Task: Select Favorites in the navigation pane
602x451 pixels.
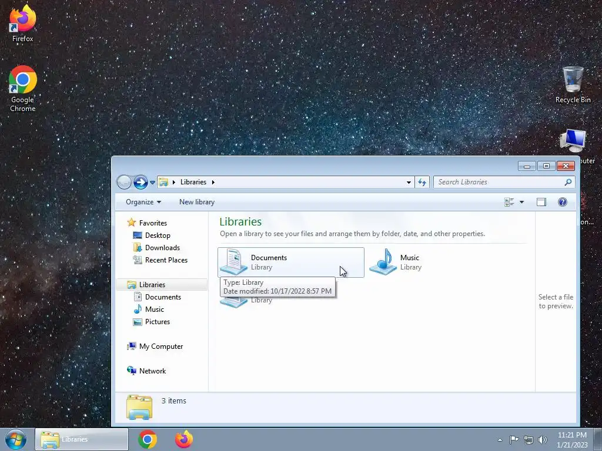Action: (x=153, y=223)
